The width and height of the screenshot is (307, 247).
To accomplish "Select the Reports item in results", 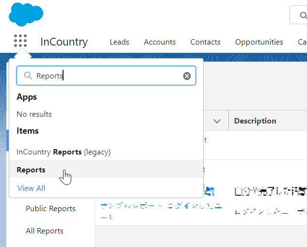I will click(31, 170).
